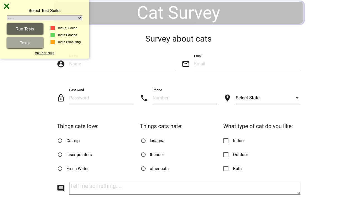Screen dimensions: 357x201
Task: Click the add-location pin icon
Action: coord(227,98)
